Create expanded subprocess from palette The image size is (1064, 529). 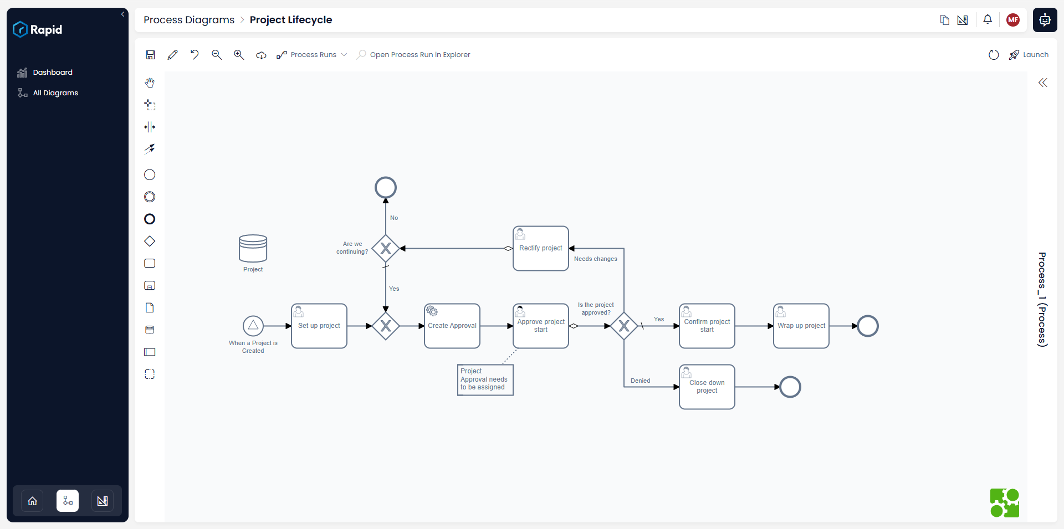coord(150,286)
